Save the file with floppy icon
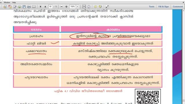 pyautogui.click(x=24, y=7)
